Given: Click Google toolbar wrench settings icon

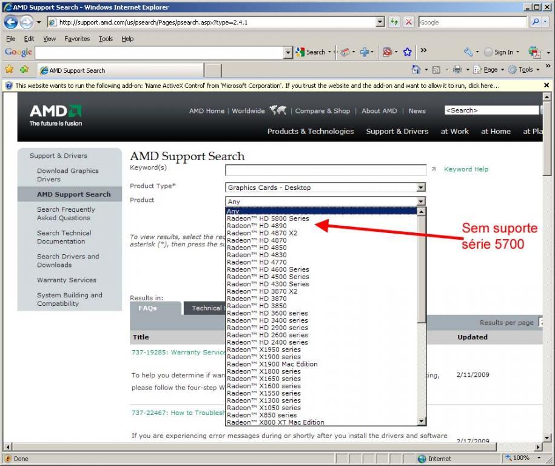Looking at the screenshot, I should point(468,52).
